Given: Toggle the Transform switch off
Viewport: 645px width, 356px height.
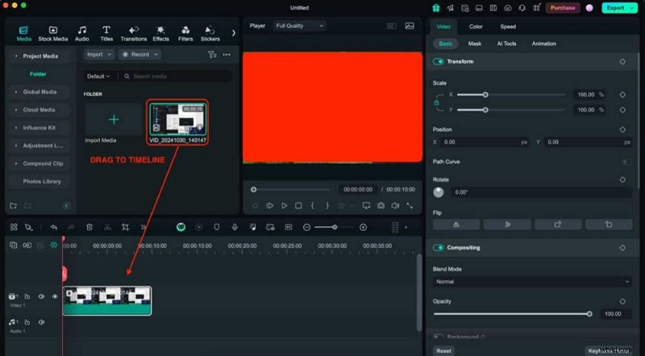Looking at the screenshot, I should (x=439, y=61).
